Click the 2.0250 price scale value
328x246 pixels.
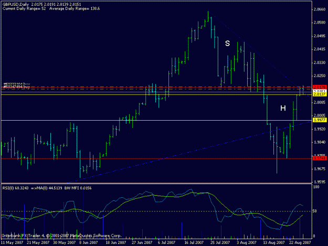point(320,76)
